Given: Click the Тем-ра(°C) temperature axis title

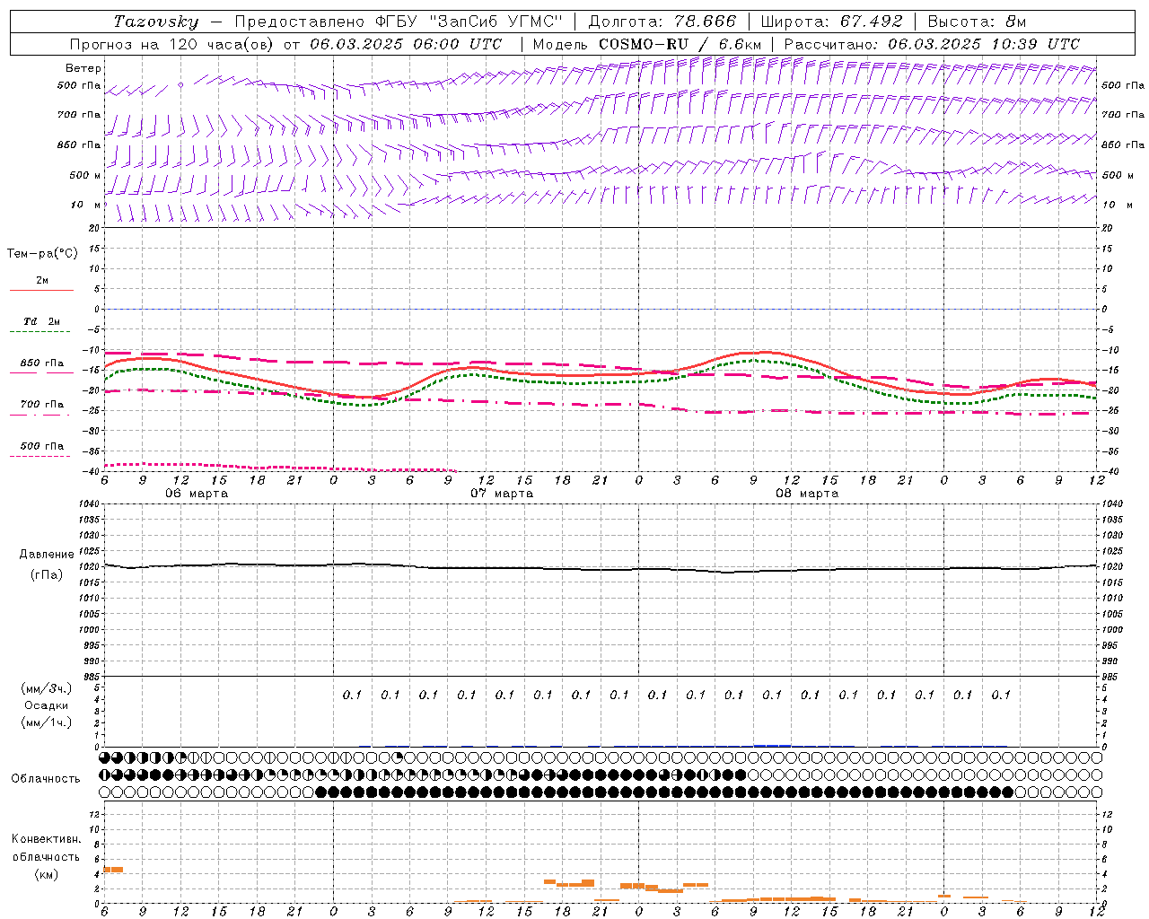Looking at the screenshot, I should [x=42, y=254].
